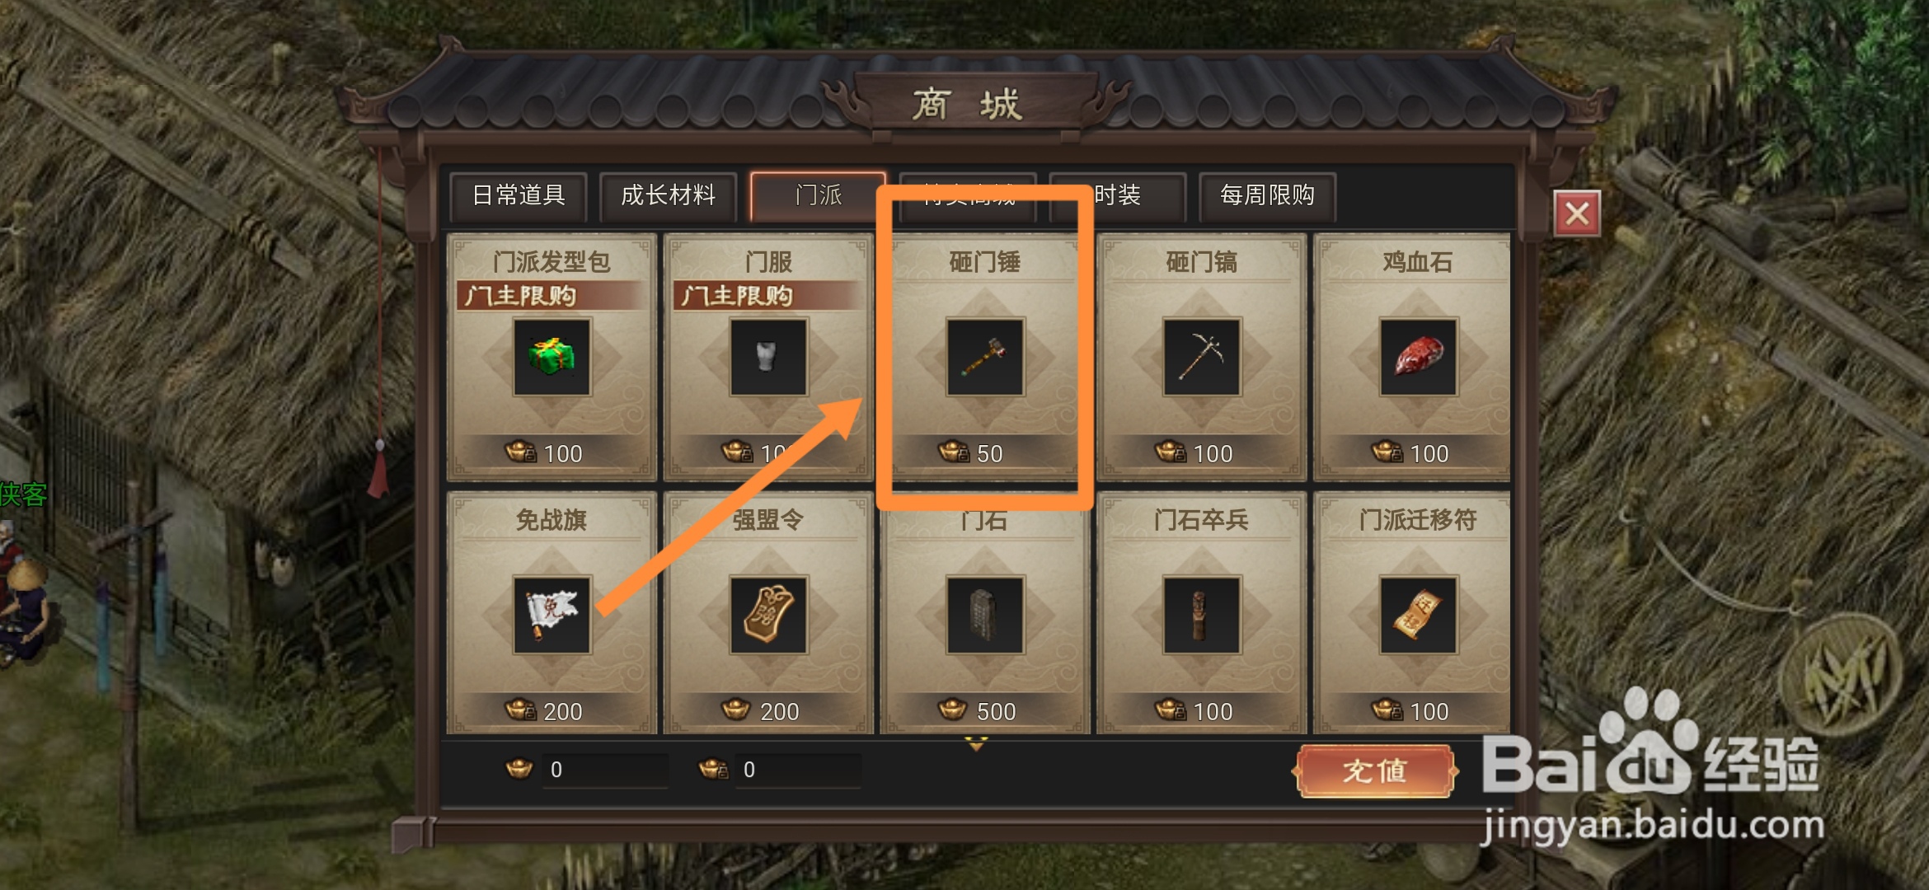Choose the 门石卒兵 wooden post icon
This screenshot has height=890, width=1929.
1202,615
